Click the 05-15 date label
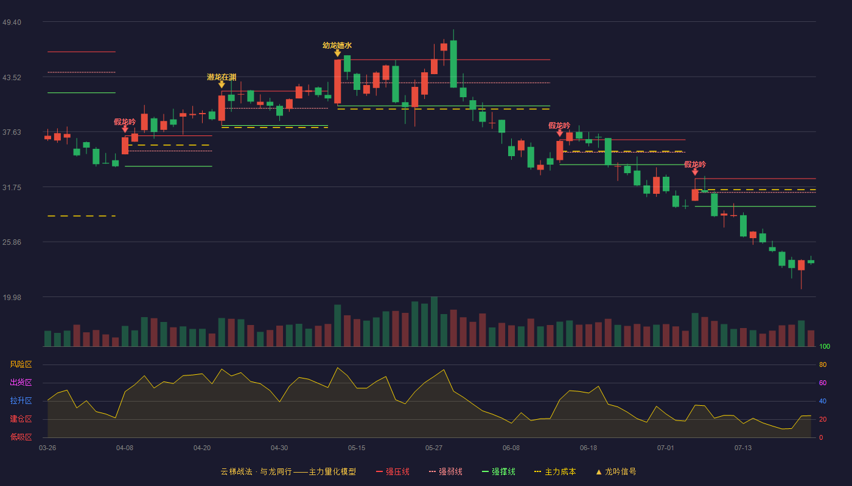Image resolution: width=852 pixels, height=486 pixels. click(357, 448)
